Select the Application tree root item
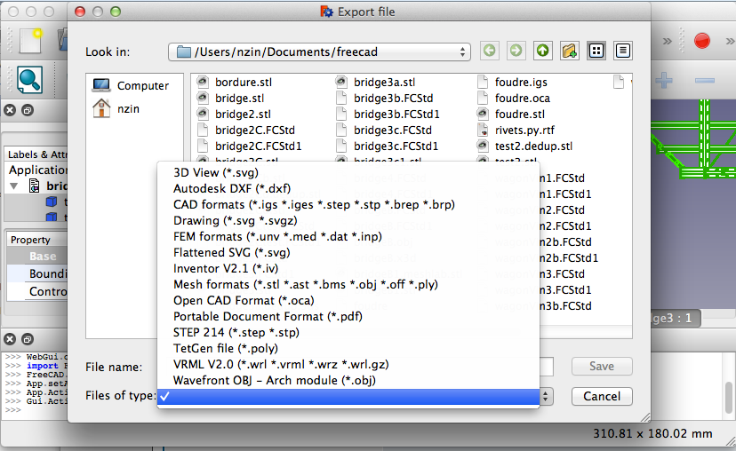736x451 pixels. click(x=37, y=170)
